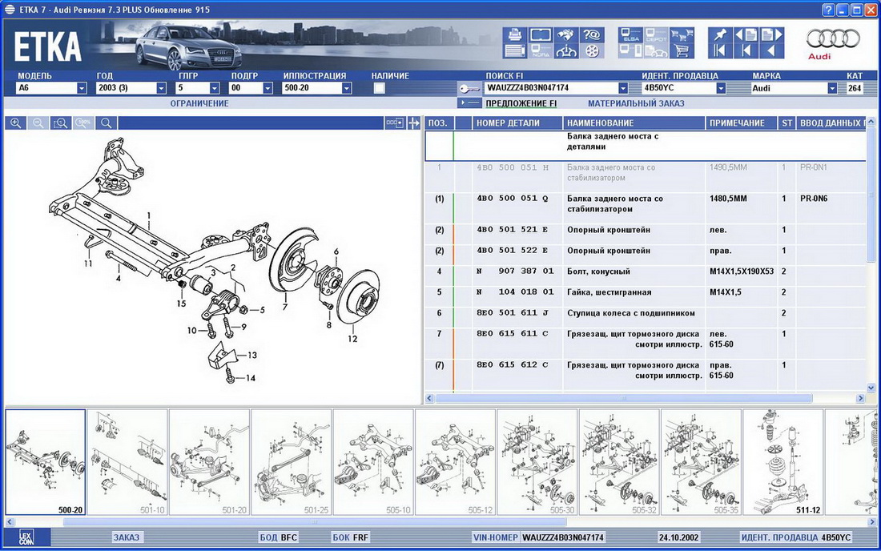
Task: Reset illustration zoom to 100%
Action: click(83, 123)
